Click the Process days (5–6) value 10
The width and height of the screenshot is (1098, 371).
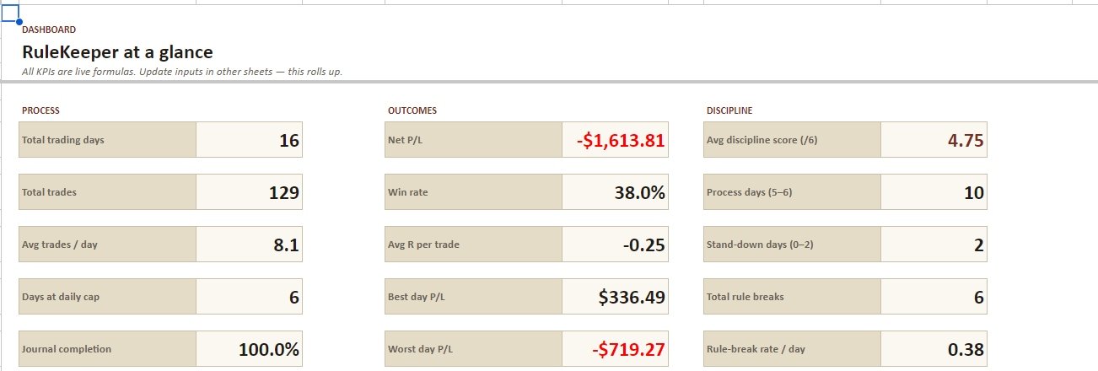pos(934,192)
